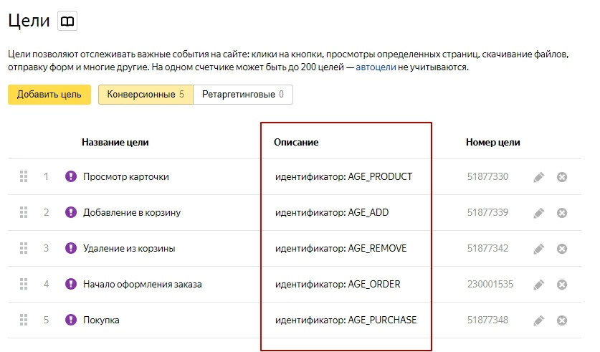
Task: Delete the Просмотр карточки goal
Action: click(562, 176)
